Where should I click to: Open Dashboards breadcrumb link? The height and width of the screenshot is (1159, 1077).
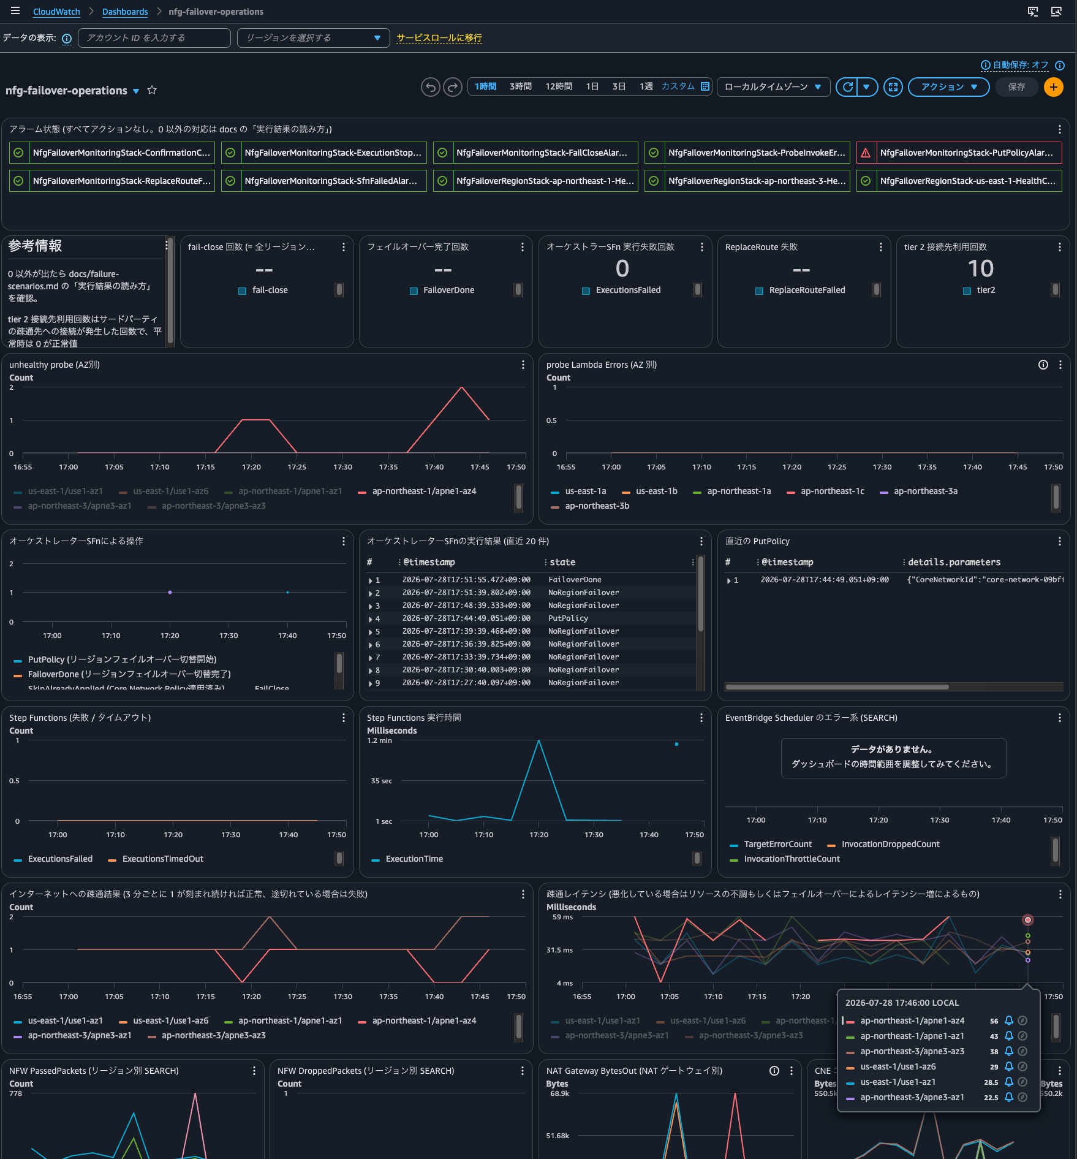coord(125,12)
